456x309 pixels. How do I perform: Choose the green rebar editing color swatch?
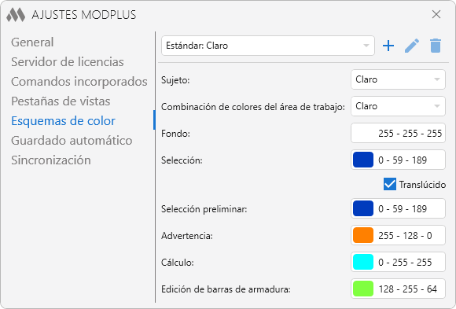point(363,289)
